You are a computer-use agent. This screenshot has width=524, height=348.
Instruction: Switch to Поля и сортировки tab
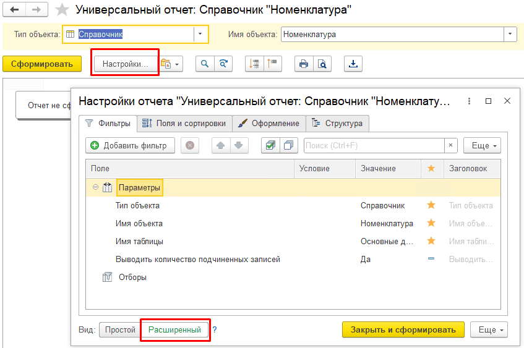click(184, 123)
